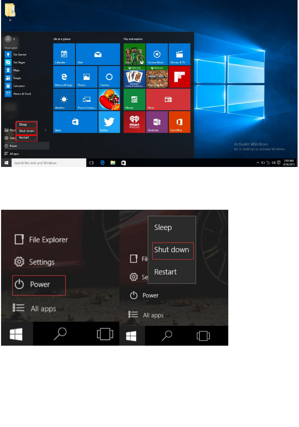
Task: Open the volume icon in the system tray
Action: (273, 163)
